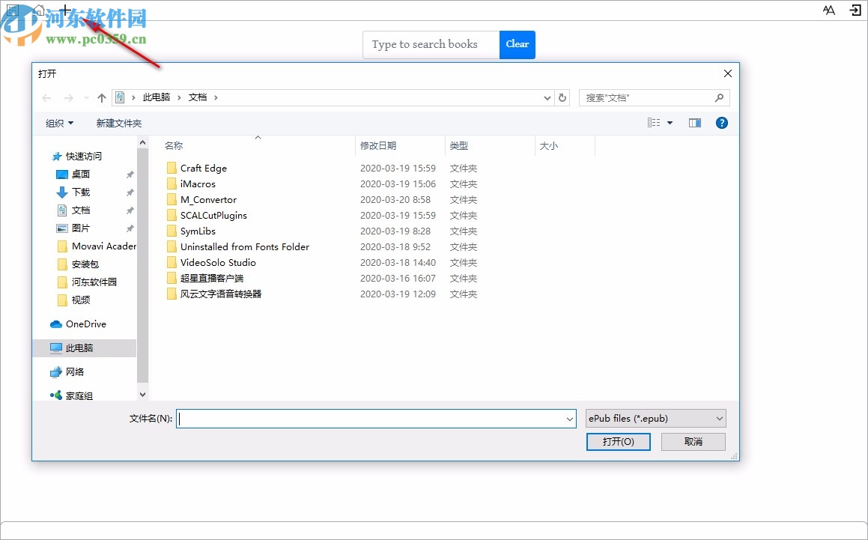This screenshot has height=540, width=868.
Task: Click 新建文件夹 to create a folder
Action: (x=118, y=122)
